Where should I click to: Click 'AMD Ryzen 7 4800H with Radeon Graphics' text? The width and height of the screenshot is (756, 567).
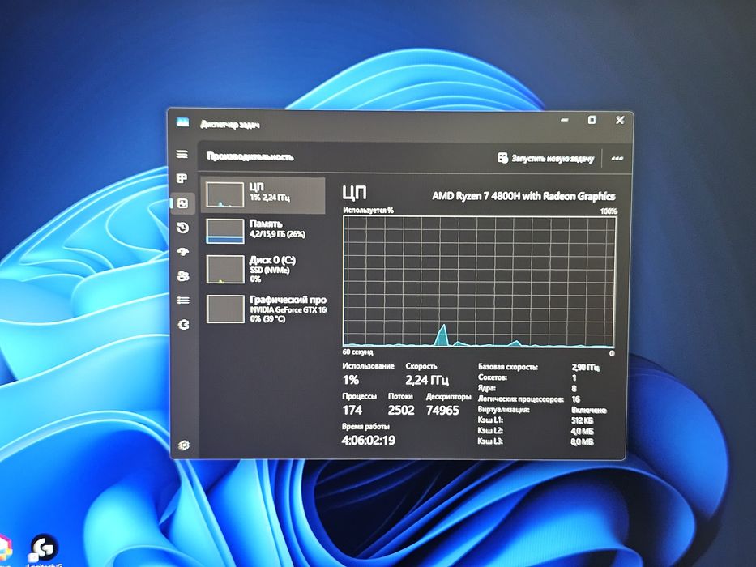(523, 196)
